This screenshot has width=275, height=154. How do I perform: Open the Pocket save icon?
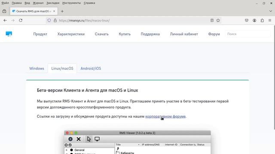coord(247,21)
